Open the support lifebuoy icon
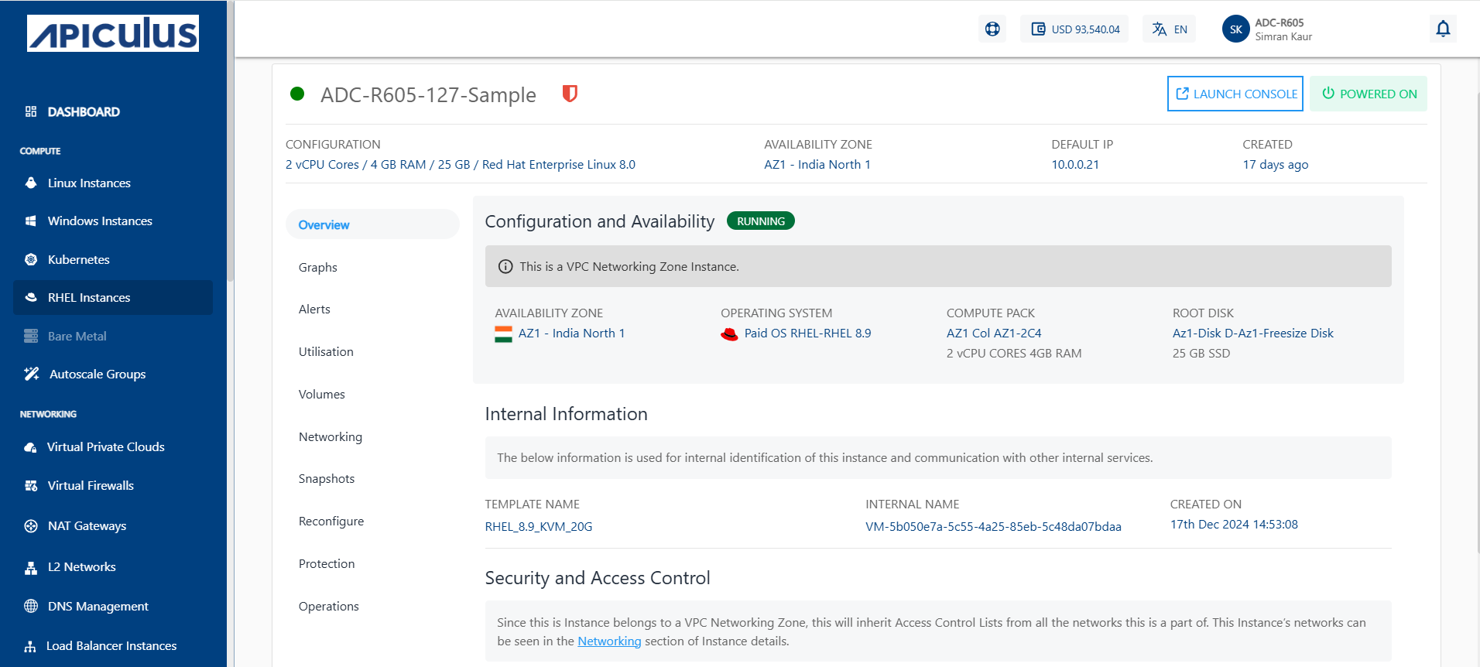The image size is (1480, 667). [x=992, y=29]
